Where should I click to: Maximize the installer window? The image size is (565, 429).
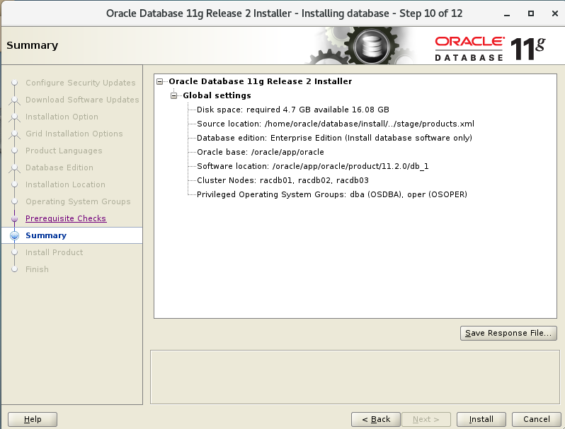531,13
